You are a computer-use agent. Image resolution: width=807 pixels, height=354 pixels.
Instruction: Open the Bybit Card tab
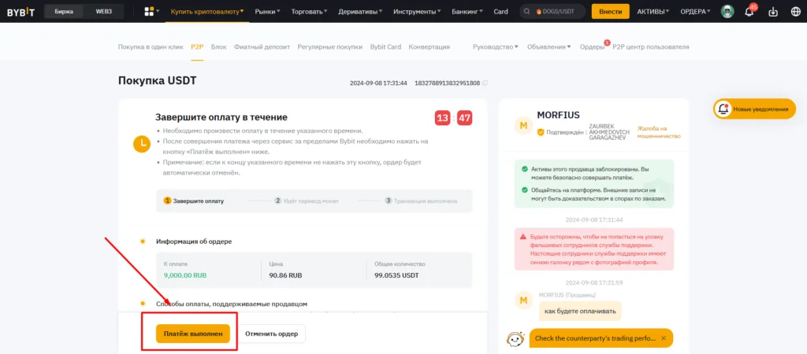[385, 46]
